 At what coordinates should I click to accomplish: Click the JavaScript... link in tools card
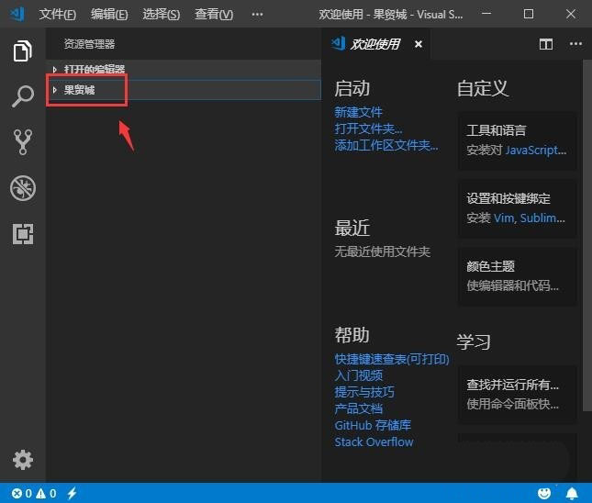[x=536, y=151]
